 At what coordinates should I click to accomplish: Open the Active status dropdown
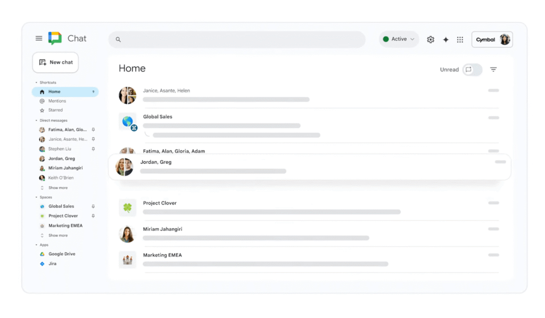pos(399,39)
